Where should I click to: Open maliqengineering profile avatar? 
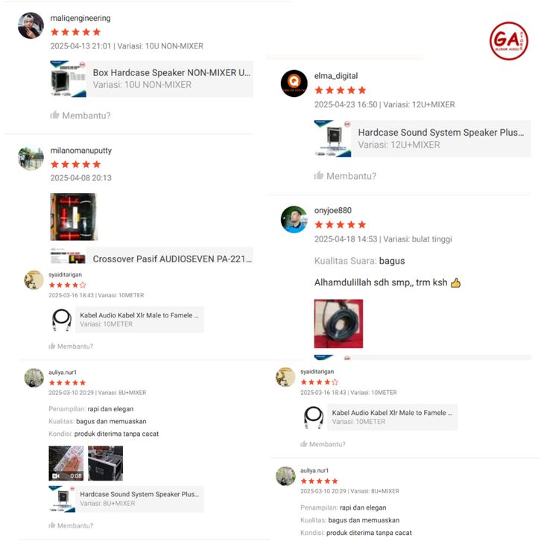coord(31,25)
